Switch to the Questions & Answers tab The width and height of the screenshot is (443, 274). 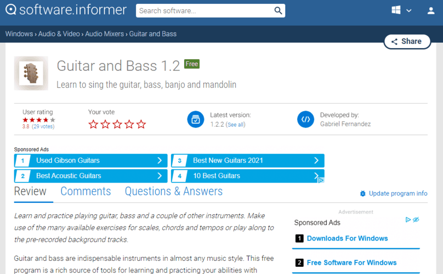[x=174, y=191]
